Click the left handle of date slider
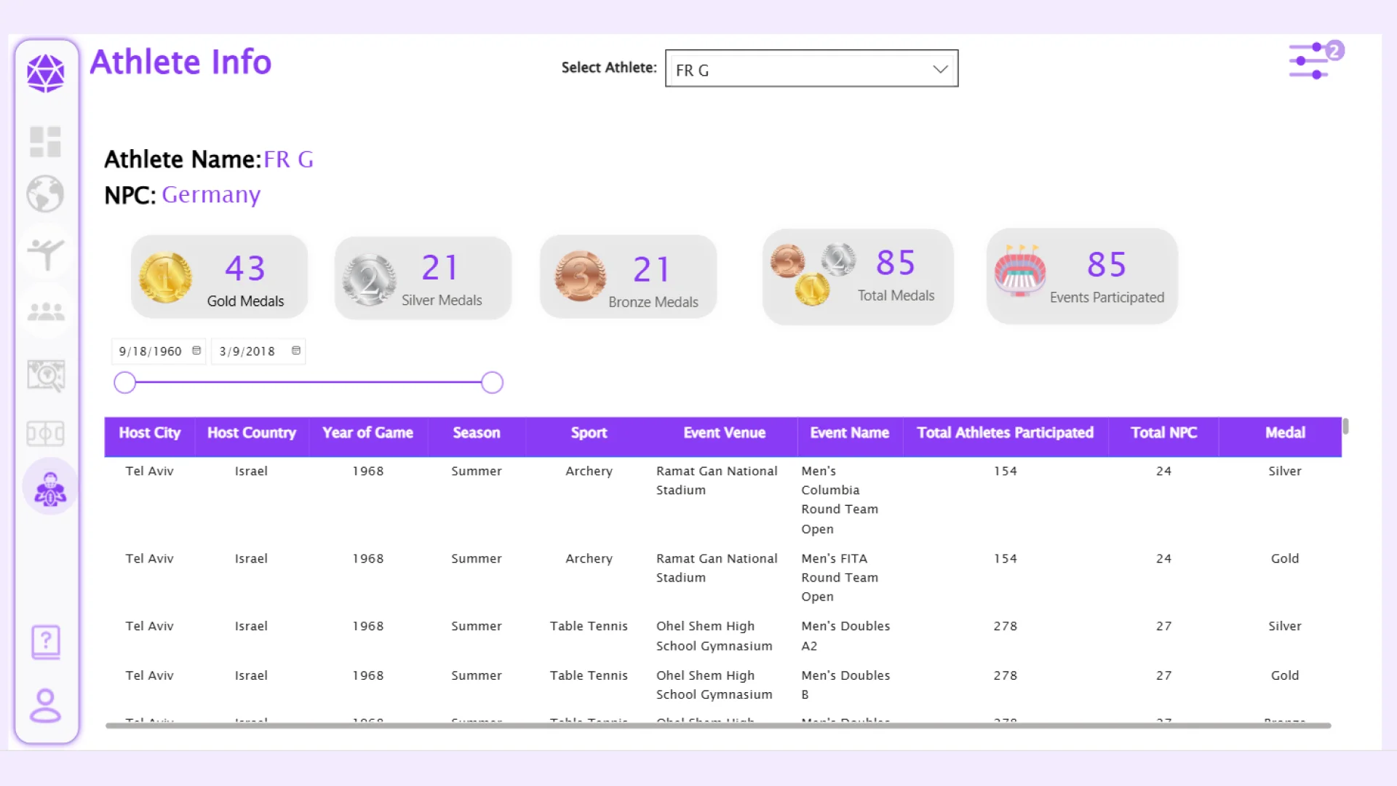Image resolution: width=1397 pixels, height=786 pixels. click(125, 383)
